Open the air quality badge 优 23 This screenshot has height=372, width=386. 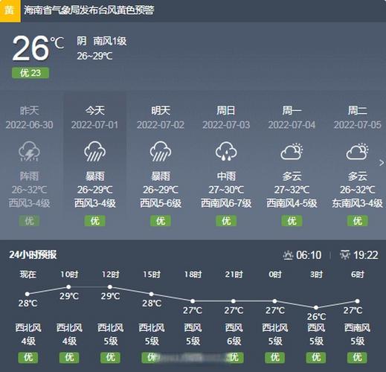click(x=30, y=73)
